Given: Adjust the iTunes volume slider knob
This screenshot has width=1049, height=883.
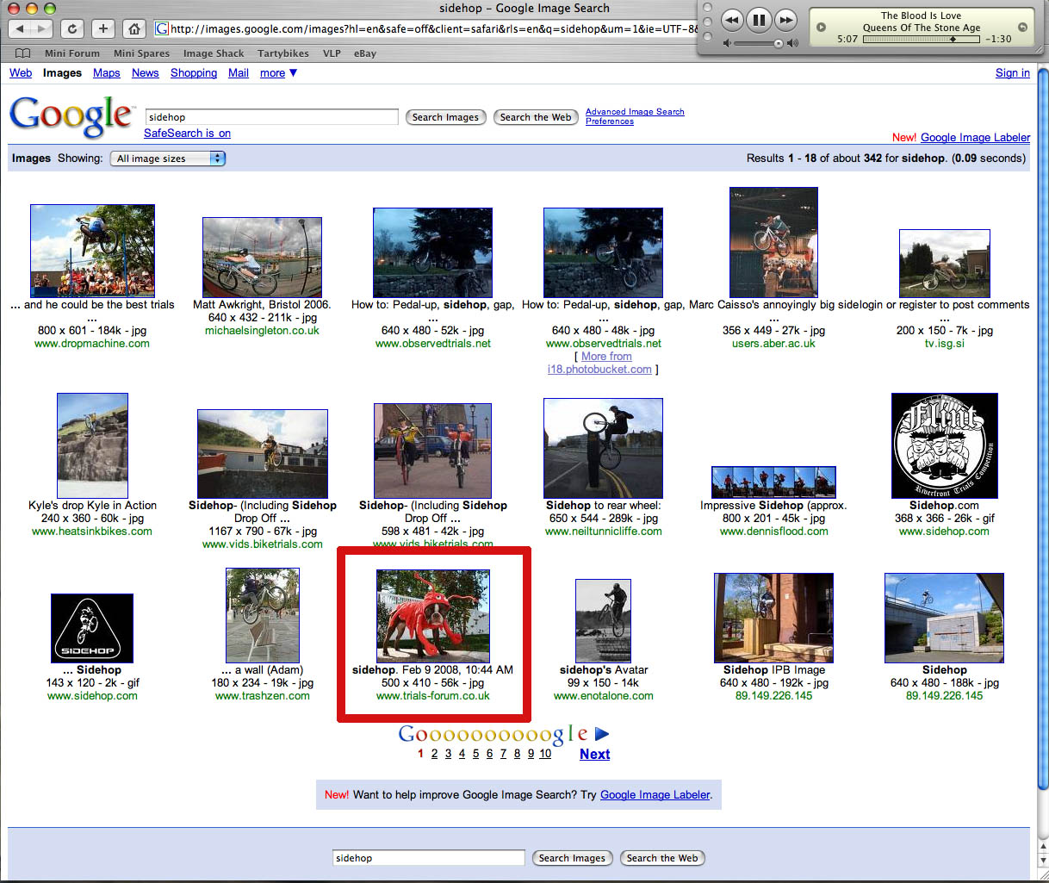Looking at the screenshot, I should point(779,43).
